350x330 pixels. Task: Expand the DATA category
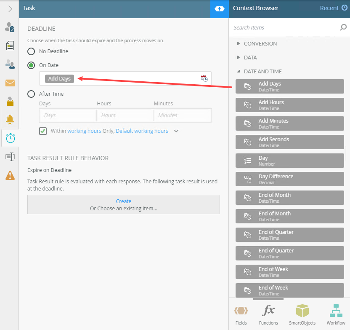click(x=250, y=58)
